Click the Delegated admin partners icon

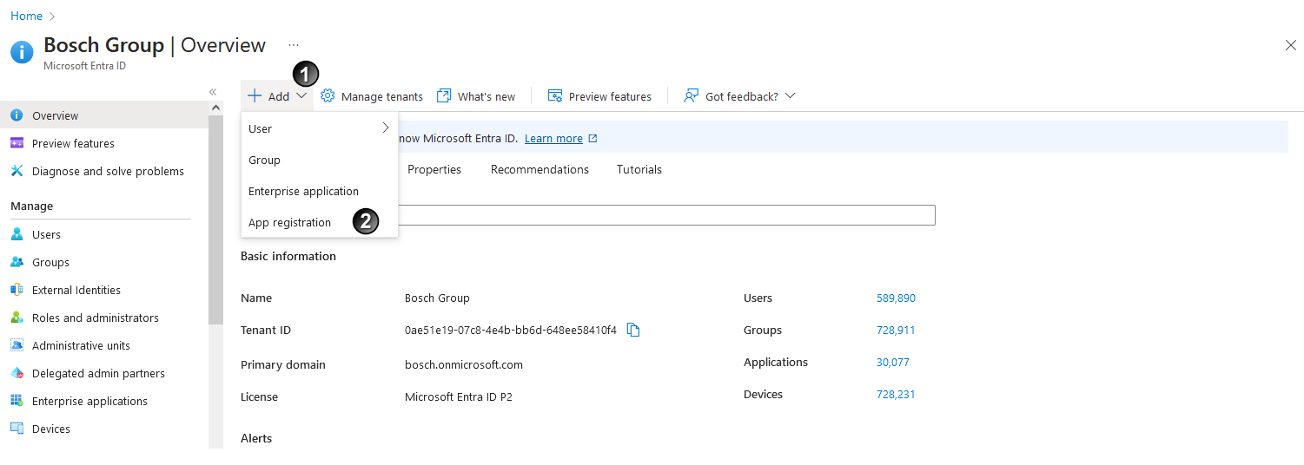click(17, 373)
